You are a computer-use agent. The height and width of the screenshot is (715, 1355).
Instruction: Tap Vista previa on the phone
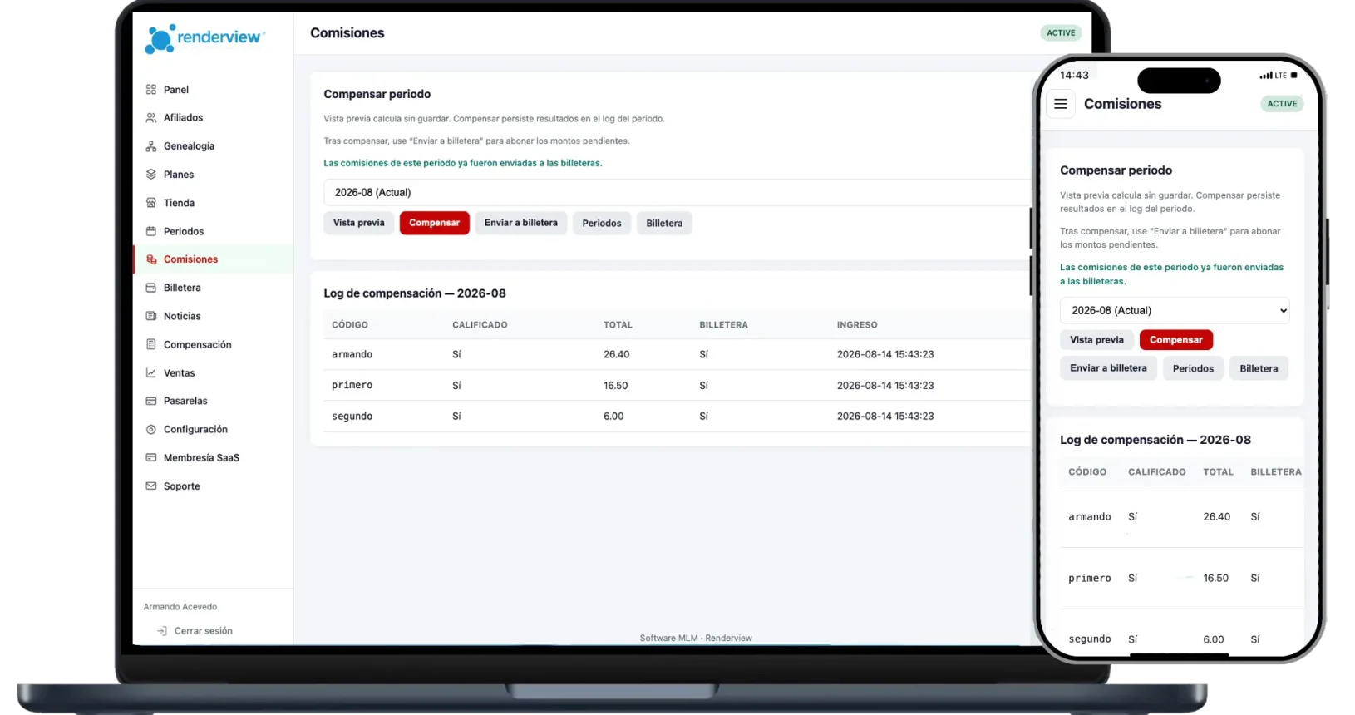click(1096, 340)
